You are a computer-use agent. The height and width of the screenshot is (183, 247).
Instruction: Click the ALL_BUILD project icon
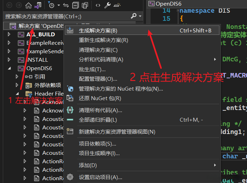(21, 34)
